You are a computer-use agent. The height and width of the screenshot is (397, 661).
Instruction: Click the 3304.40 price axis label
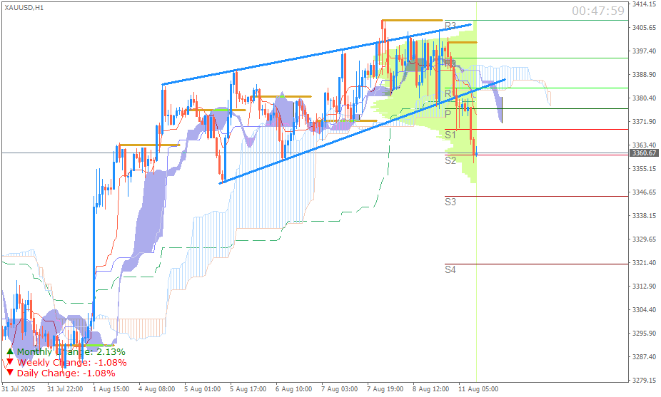[644, 310]
